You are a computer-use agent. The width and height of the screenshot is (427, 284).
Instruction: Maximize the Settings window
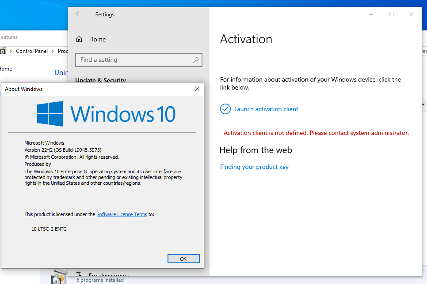point(391,14)
